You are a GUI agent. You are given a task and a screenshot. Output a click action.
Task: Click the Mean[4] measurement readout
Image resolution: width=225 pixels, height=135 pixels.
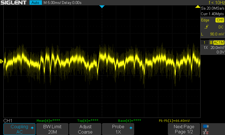[x=48, y=120]
